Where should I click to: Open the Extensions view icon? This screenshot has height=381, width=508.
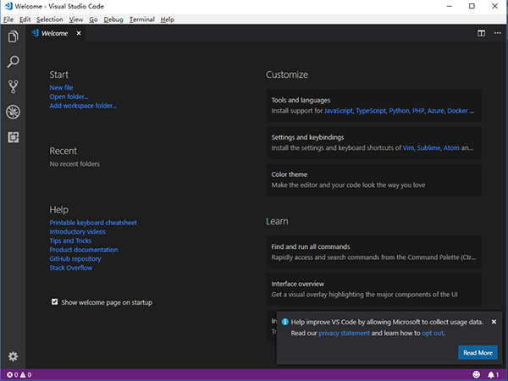(x=13, y=136)
